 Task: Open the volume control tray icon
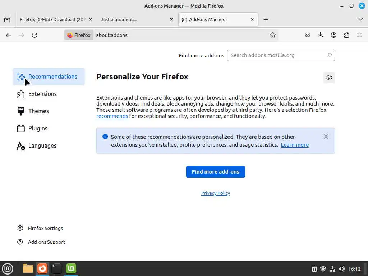[342, 269]
